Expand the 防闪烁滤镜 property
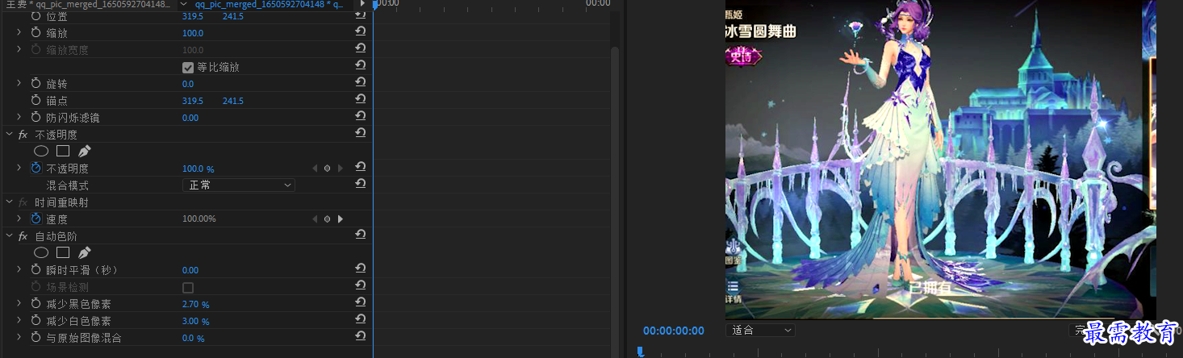1183x358 pixels. pyautogui.click(x=19, y=118)
